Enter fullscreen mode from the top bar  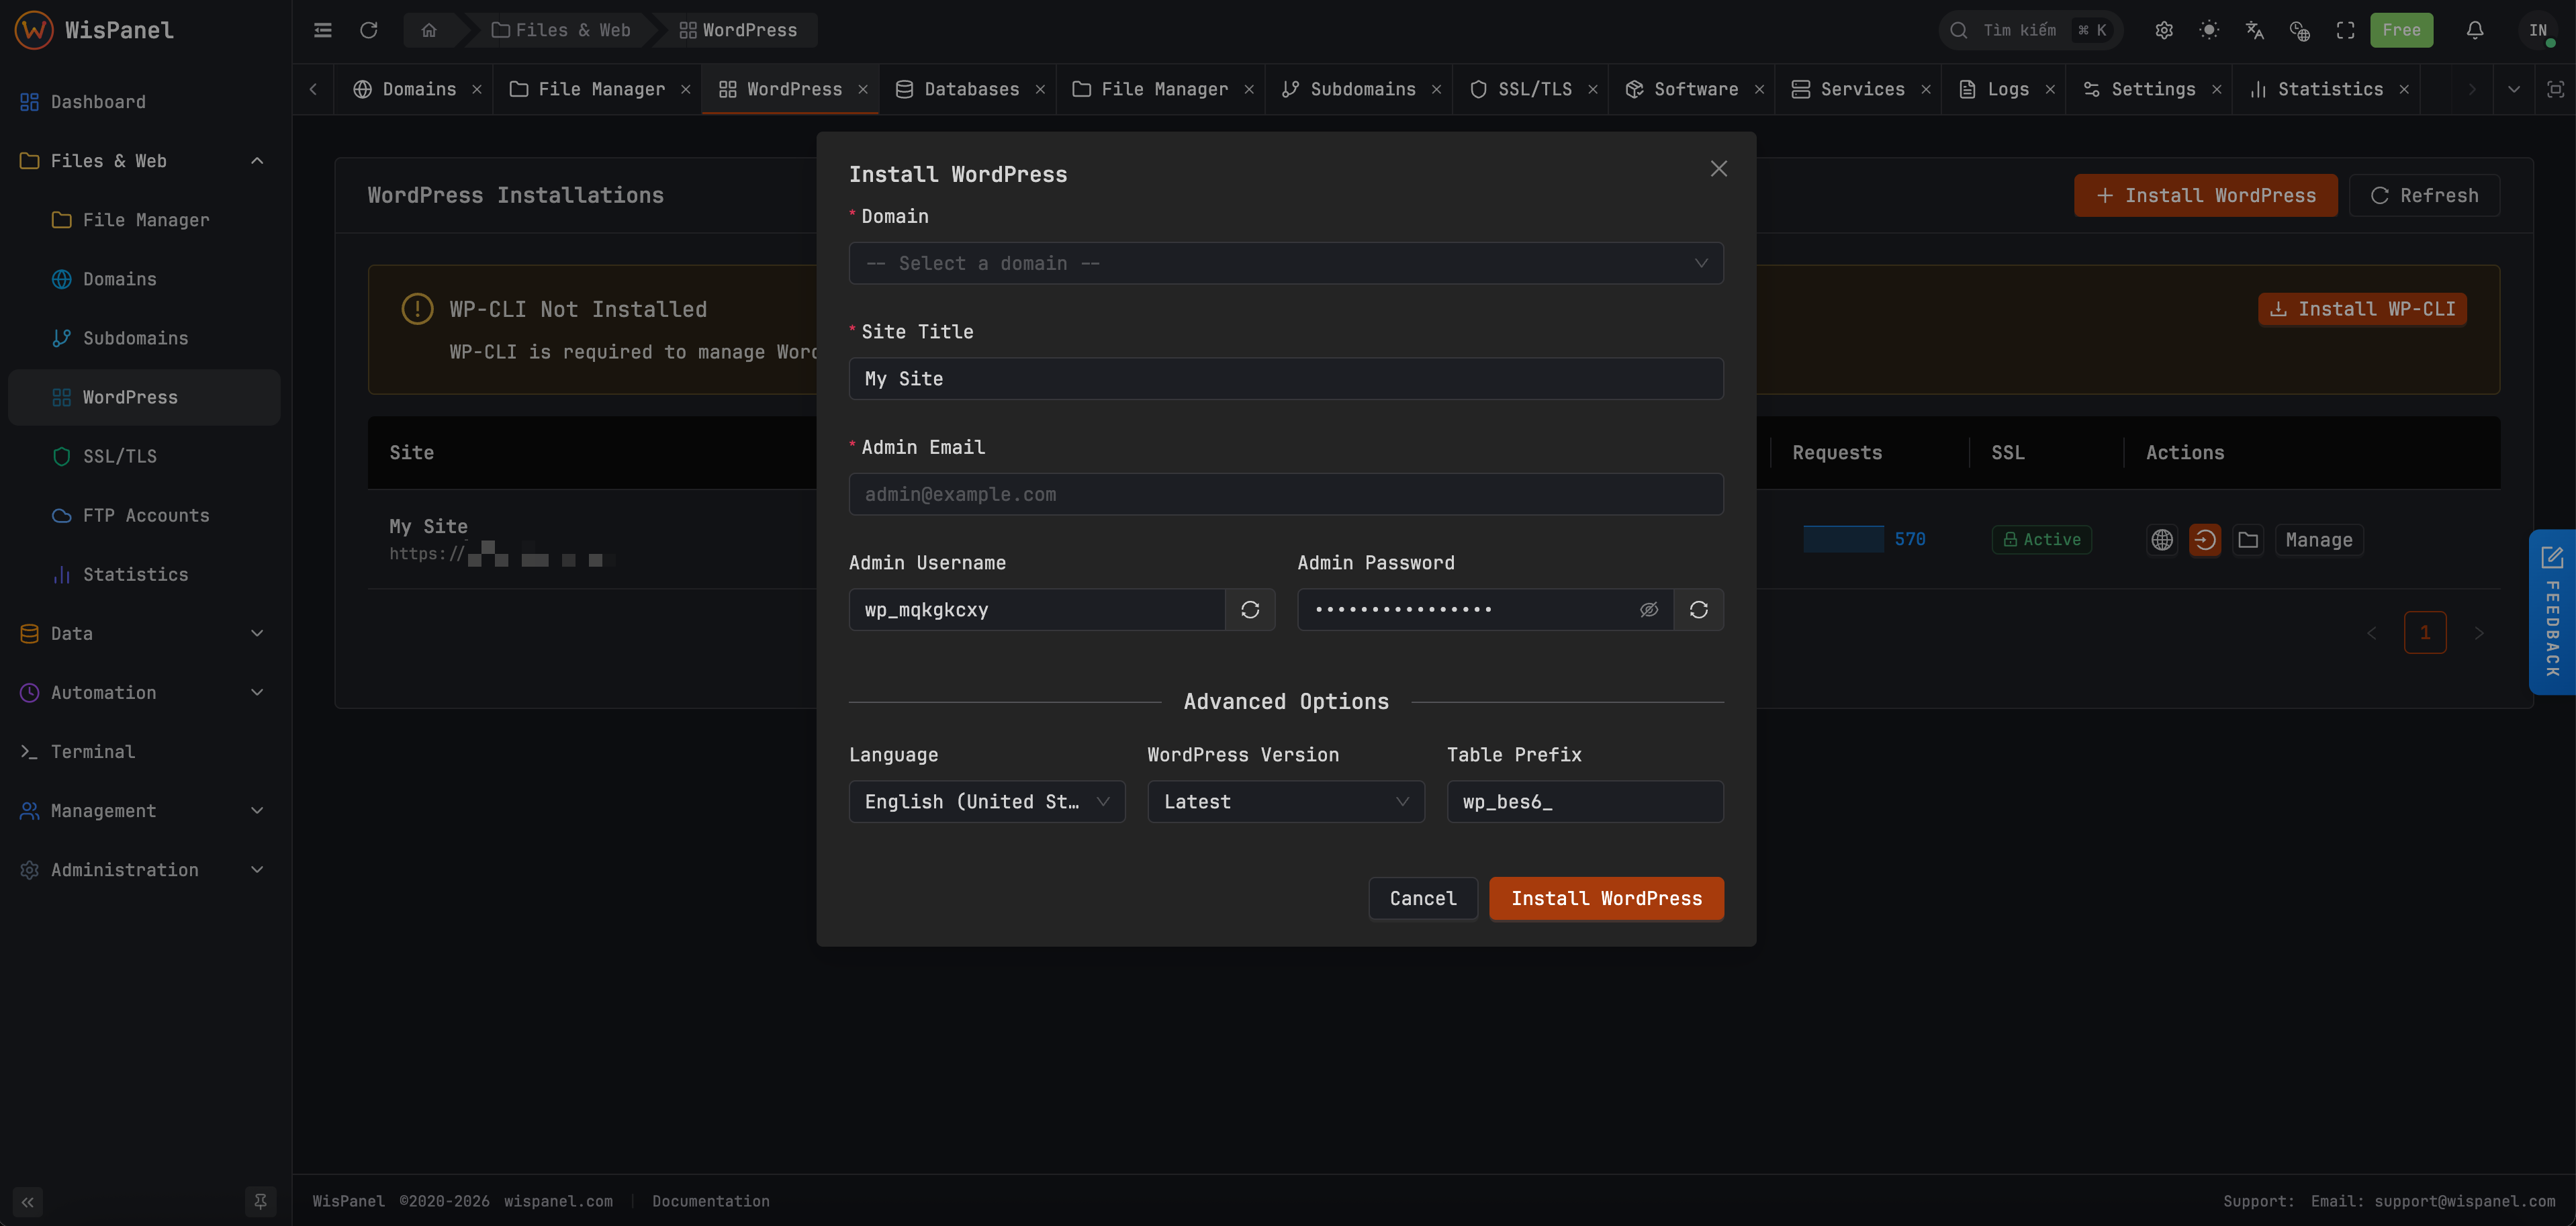2346,30
